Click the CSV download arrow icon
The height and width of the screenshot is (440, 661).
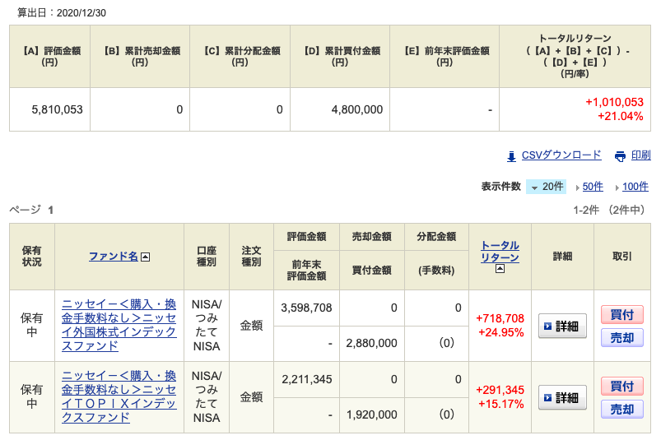511,156
